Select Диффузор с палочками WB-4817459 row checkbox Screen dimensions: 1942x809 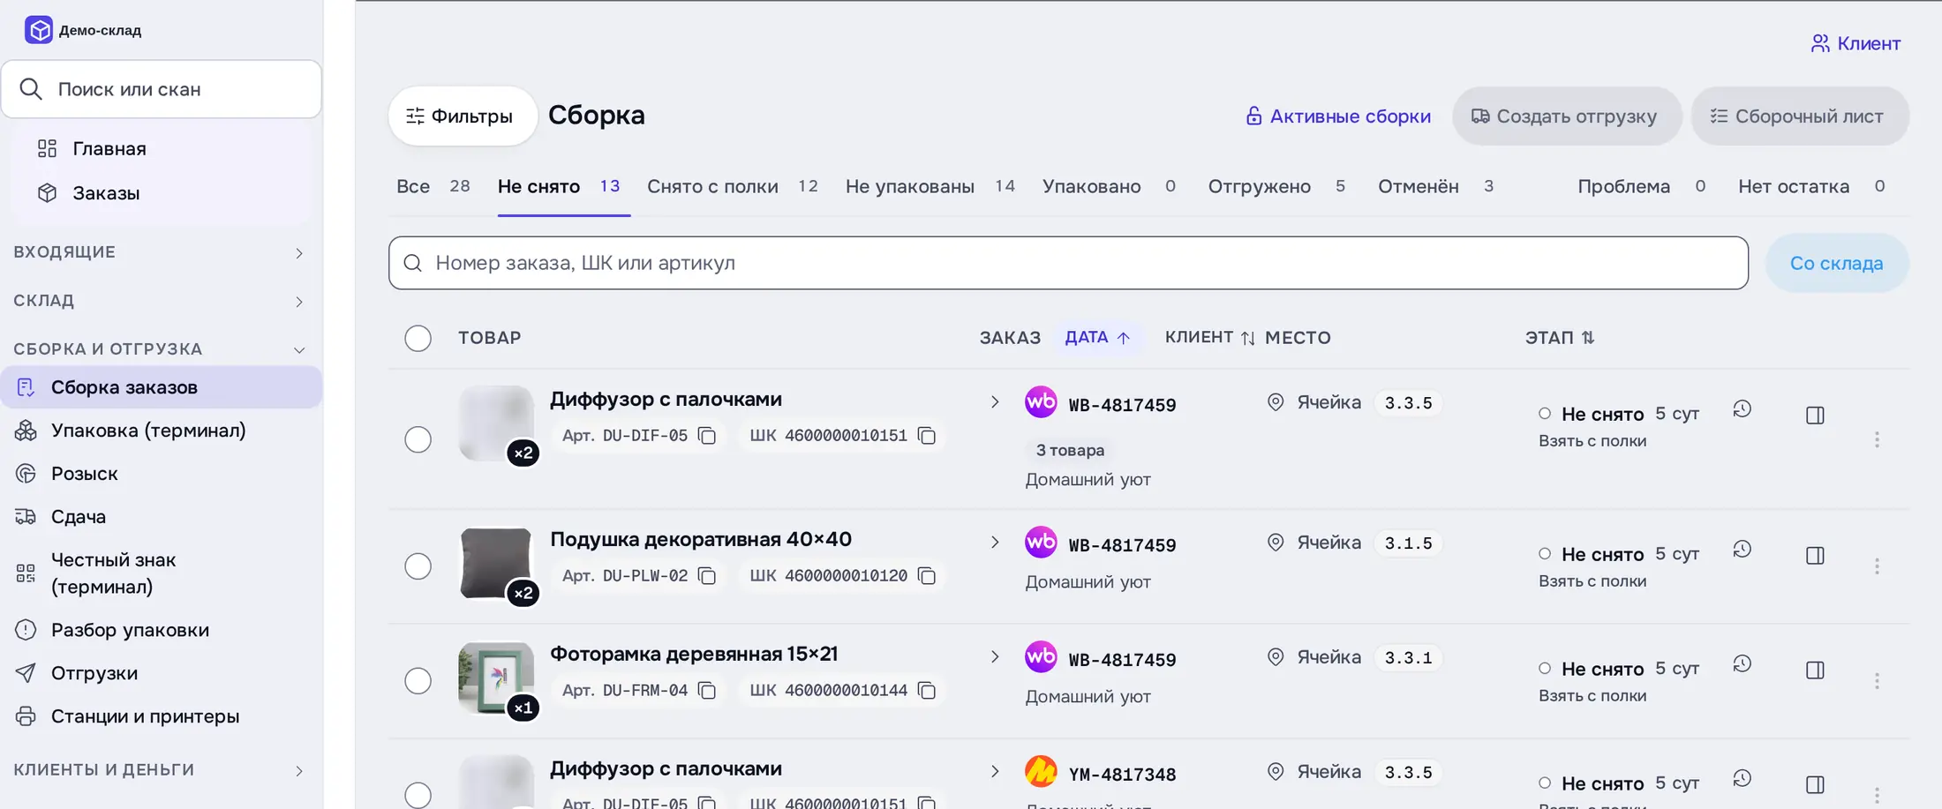coord(418,439)
